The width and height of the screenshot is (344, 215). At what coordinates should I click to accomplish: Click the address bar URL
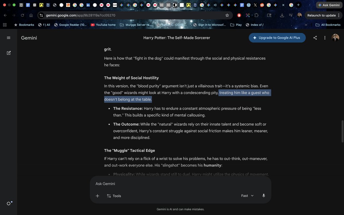pyautogui.click(x=81, y=15)
